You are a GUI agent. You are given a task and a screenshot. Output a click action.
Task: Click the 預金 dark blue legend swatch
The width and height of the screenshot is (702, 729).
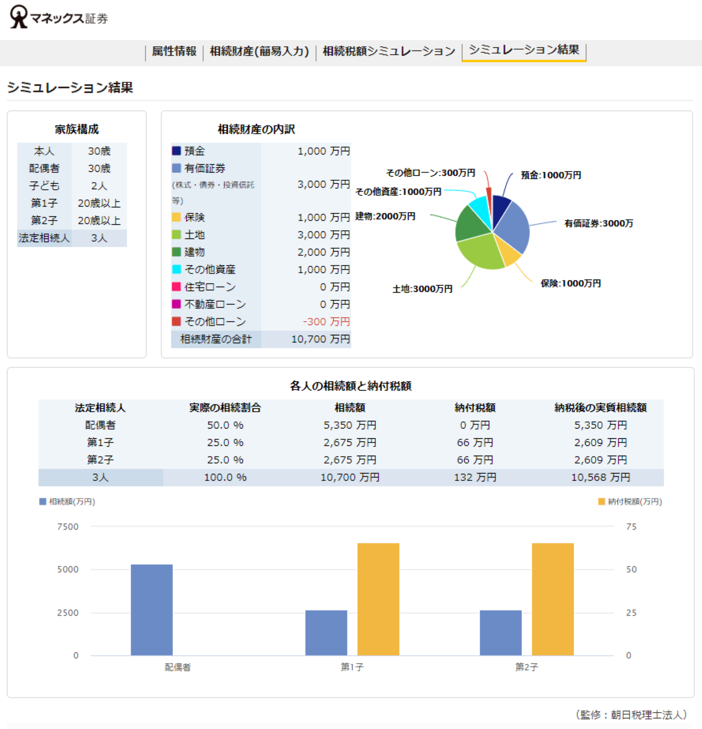coord(176,151)
